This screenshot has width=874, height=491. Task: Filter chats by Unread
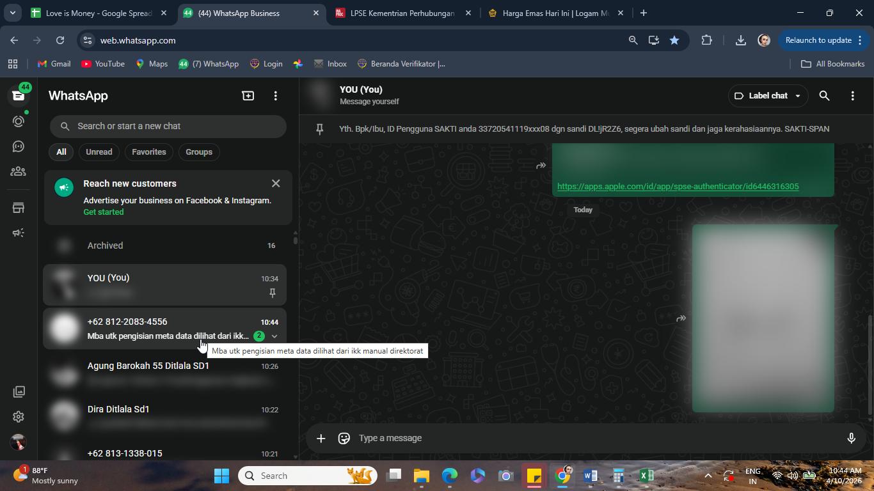99,152
